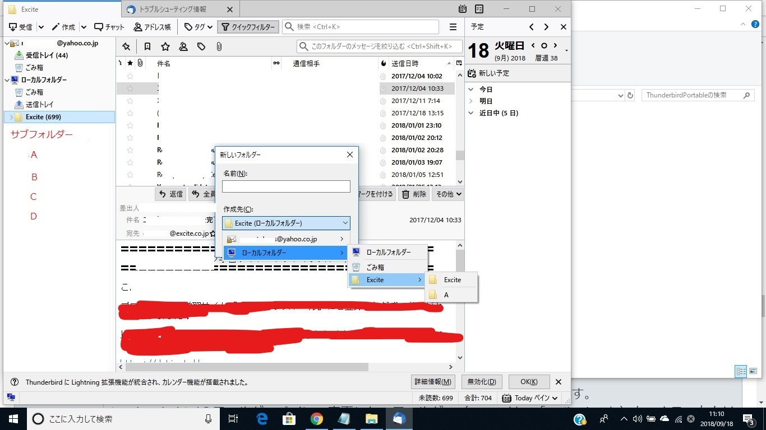766x430 pixels.
Task: Click the 名前 folder name field
Action: (286, 186)
